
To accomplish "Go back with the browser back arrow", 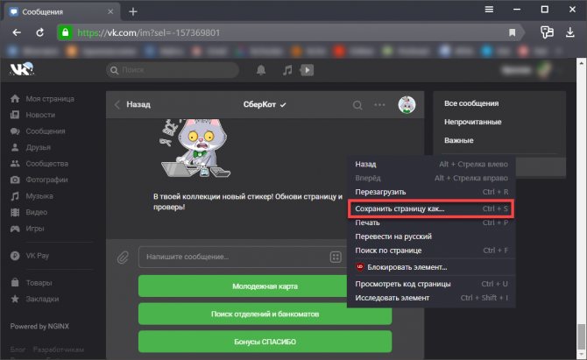I will (17, 32).
